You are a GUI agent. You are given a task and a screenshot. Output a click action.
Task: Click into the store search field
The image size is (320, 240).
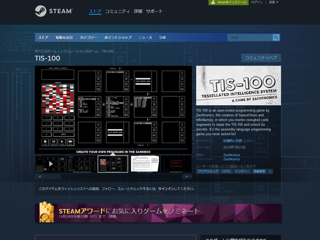coord(250,38)
